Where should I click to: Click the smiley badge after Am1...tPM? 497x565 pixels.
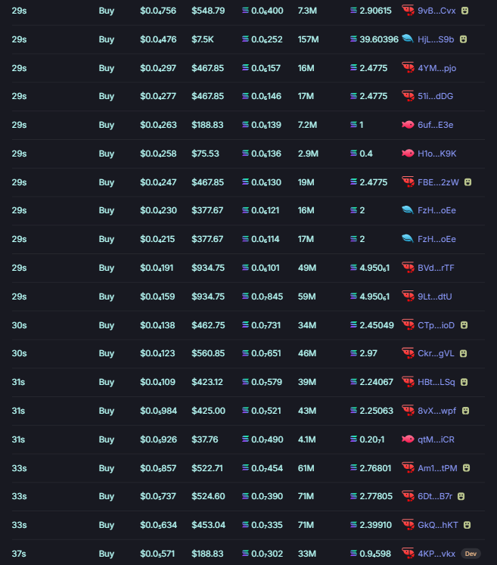click(467, 467)
